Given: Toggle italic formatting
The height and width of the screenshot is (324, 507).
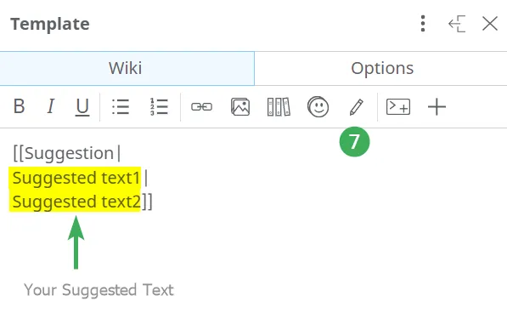Looking at the screenshot, I should [x=51, y=106].
